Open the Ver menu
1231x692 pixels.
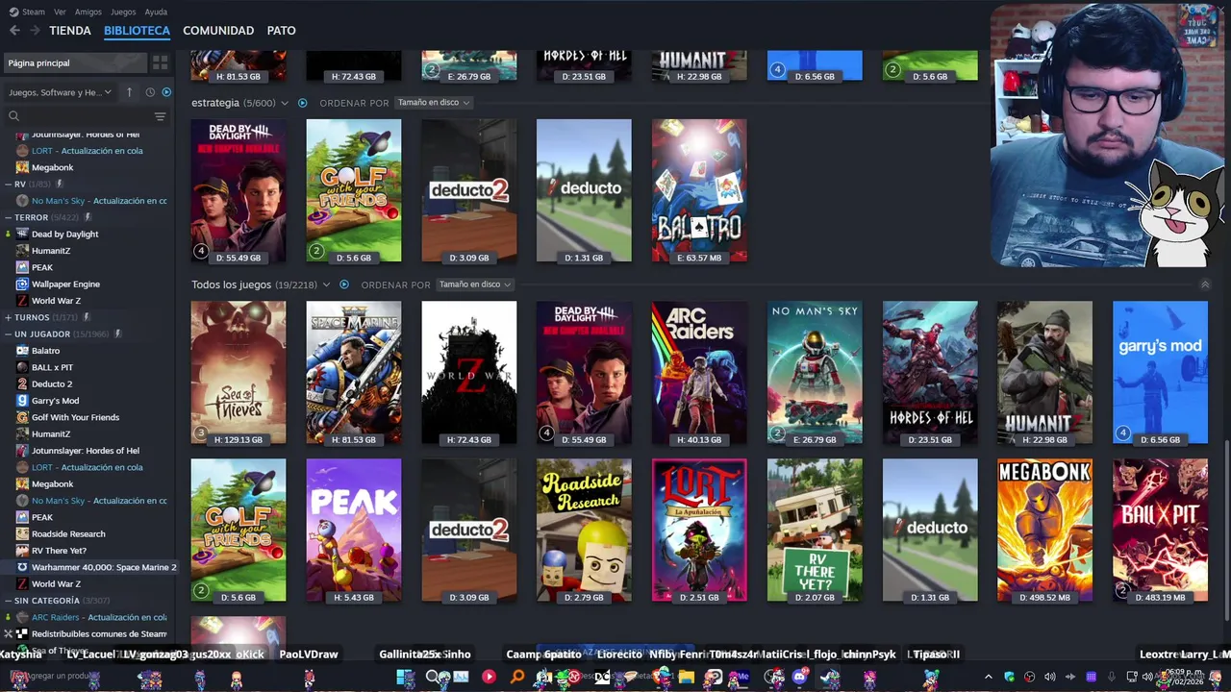[60, 12]
